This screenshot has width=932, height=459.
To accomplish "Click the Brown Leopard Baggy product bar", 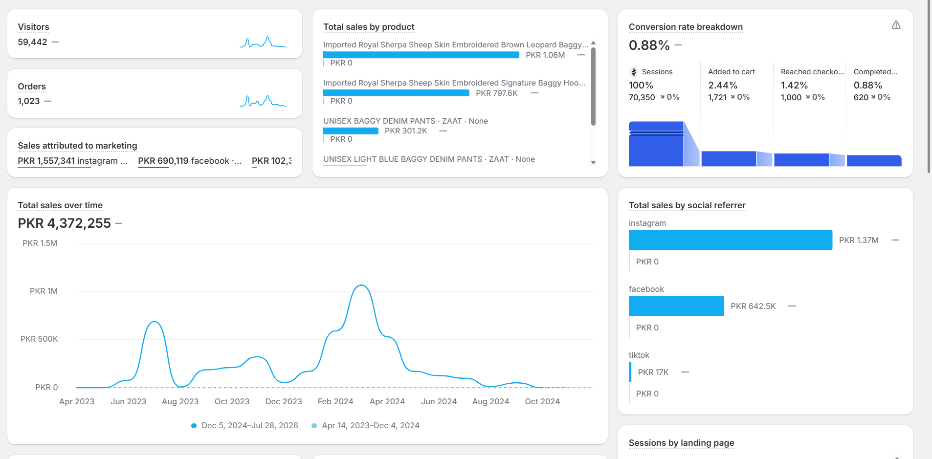I will 421,55.
